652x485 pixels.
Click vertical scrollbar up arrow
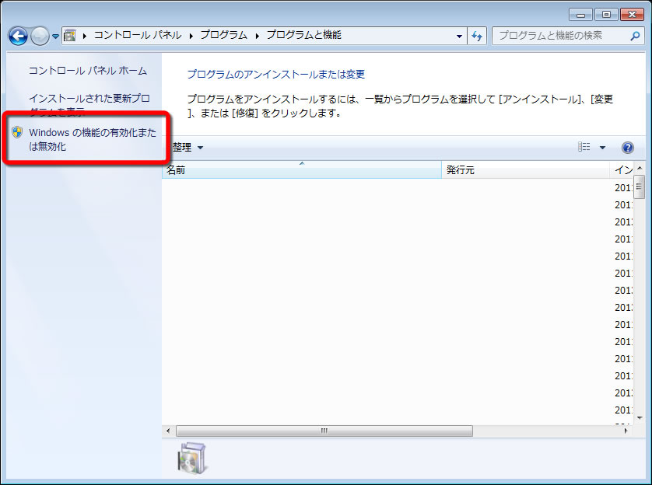(x=640, y=168)
